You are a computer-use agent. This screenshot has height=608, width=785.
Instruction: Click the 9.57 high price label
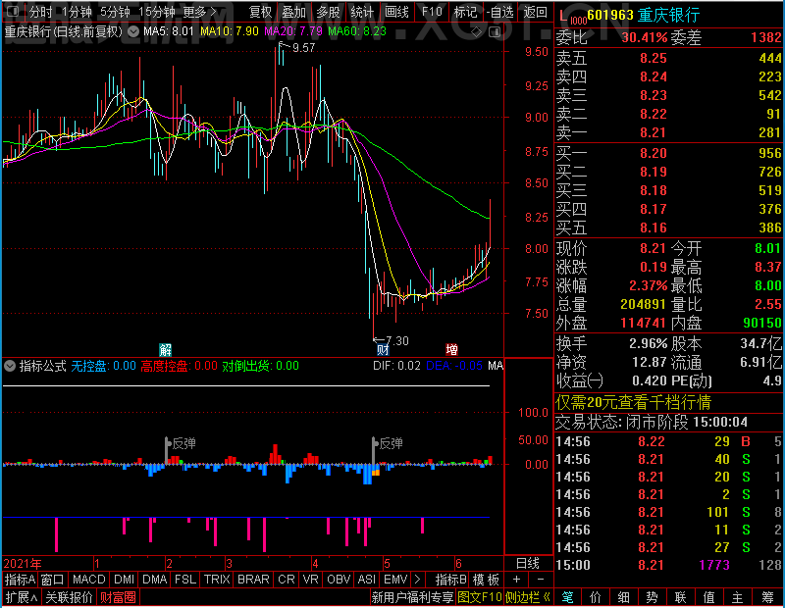coord(303,48)
